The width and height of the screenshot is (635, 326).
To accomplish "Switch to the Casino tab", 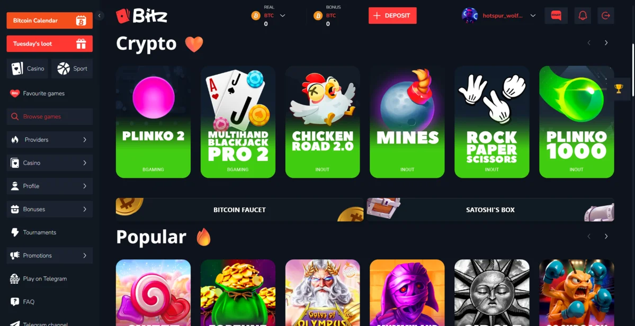I will (x=28, y=68).
